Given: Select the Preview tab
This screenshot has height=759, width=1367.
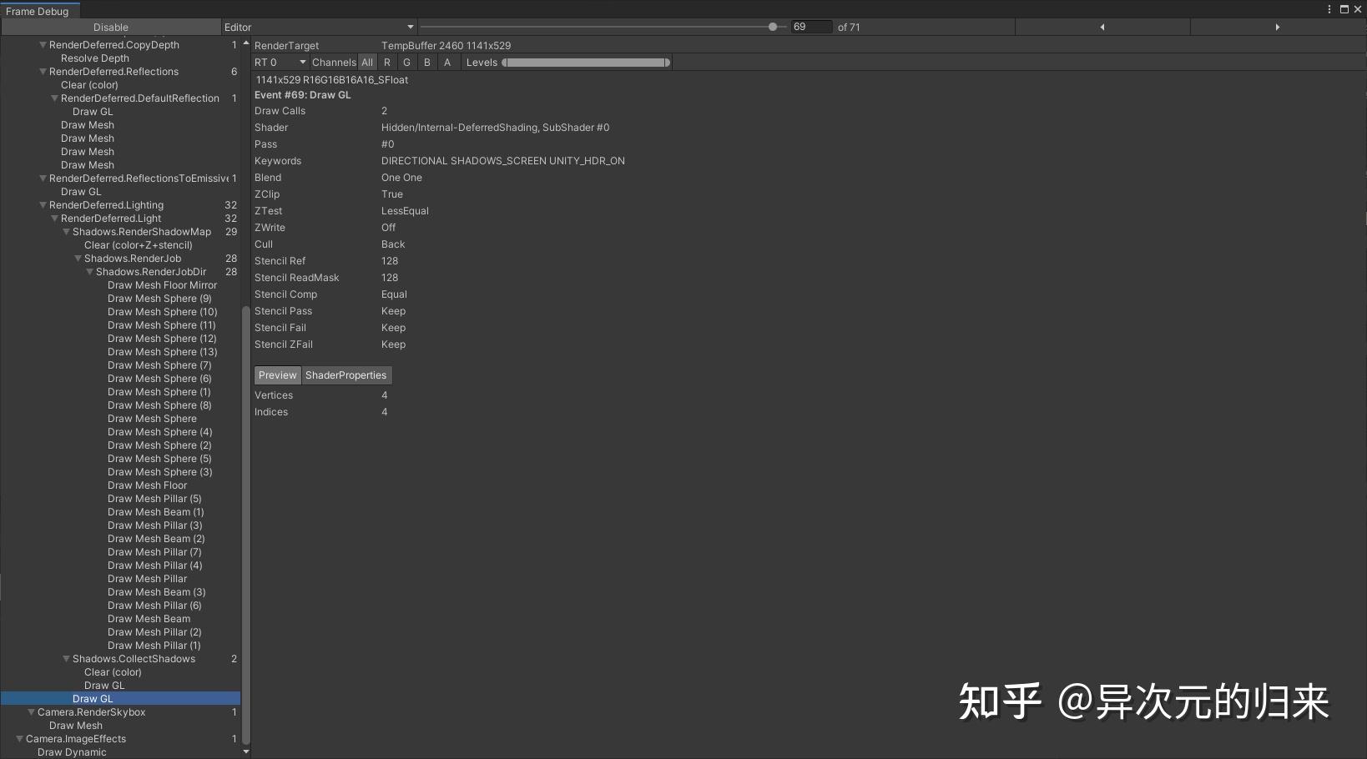Looking at the screenshot, I should click(277, 374).
